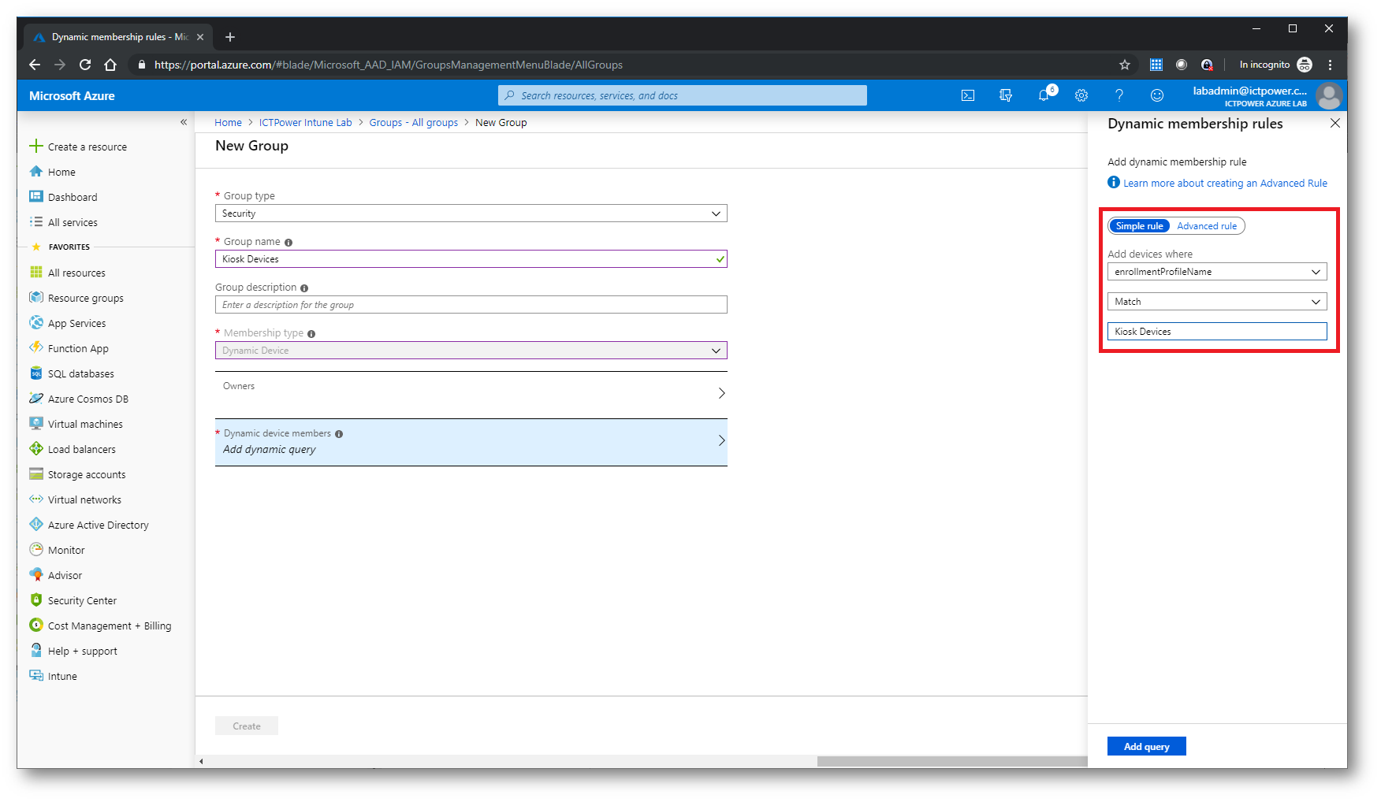The image size is (1381, 802).
Task: Switch to Advanced rule option
Action: click(x=1207, y=226)
